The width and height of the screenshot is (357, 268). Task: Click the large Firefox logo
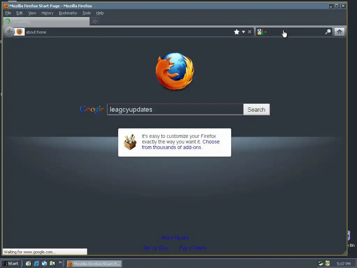175,71
